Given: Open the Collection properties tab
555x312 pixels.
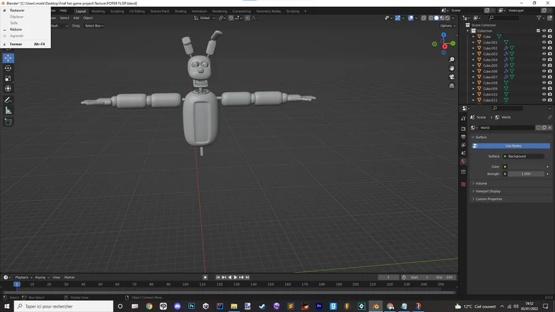Looking at the screenshot, I should click(x=463, y=172).
